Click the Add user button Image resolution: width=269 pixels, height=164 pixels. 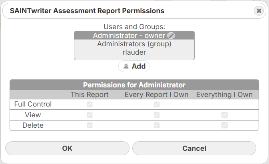(x=134, y=66)
